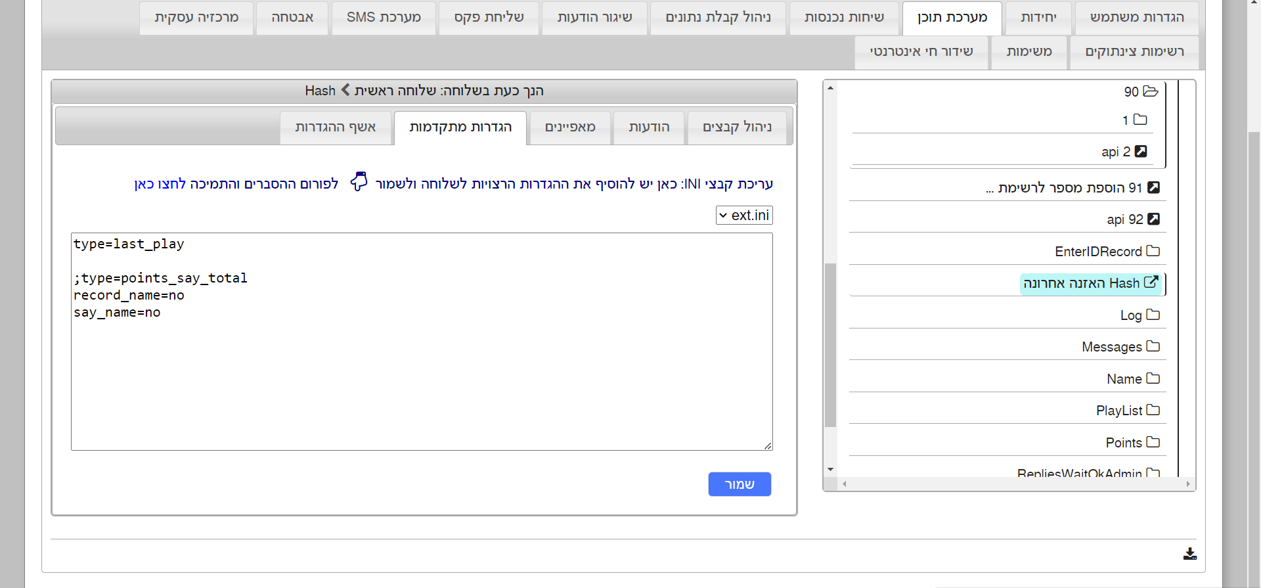Open the מאפיינים tab

pos(570,127)
